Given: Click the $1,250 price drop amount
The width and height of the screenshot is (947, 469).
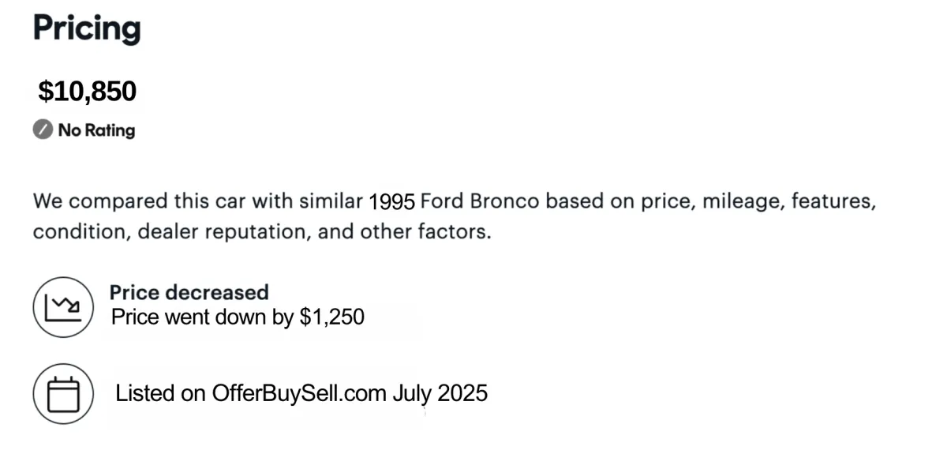Looking at the screenshot, I should tap(332, 317).
